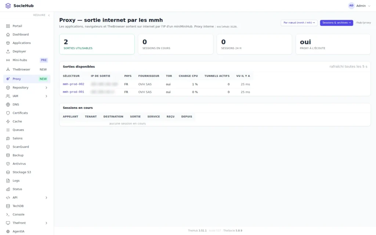Click the Cache lightning icon

click(8, 122)
